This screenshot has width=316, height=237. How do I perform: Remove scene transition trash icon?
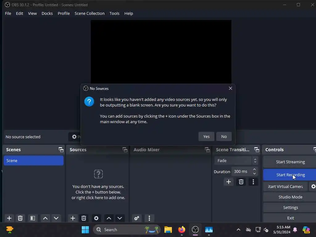(241, 182)
